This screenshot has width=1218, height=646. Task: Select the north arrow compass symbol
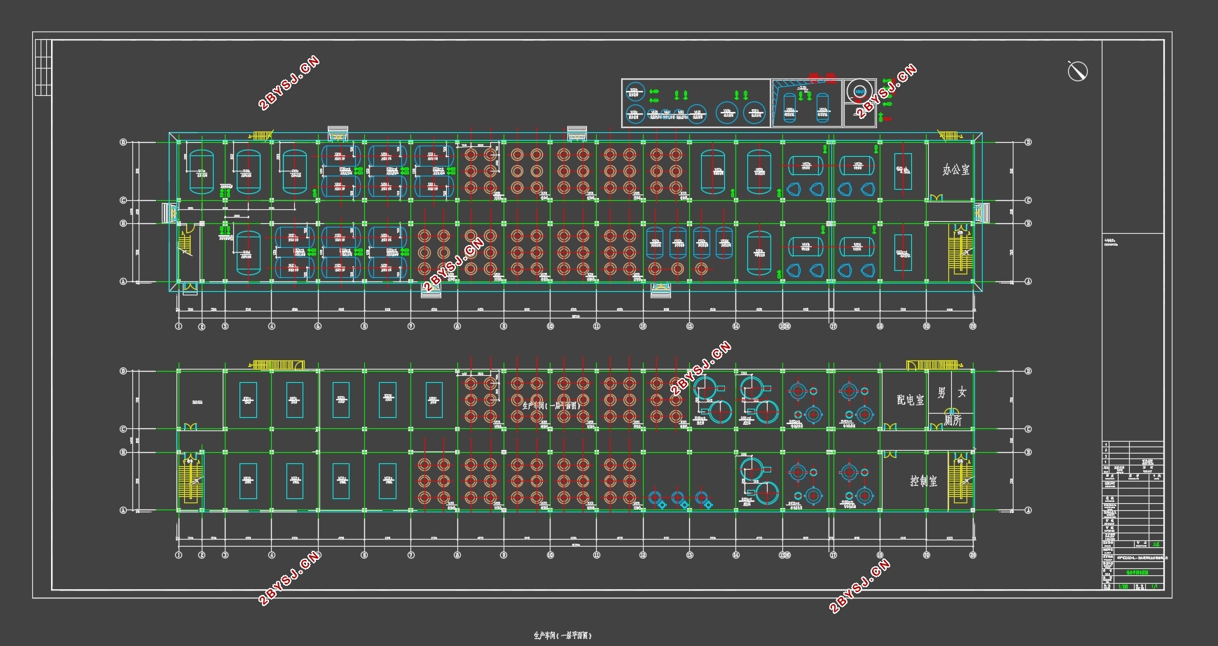1077,71
